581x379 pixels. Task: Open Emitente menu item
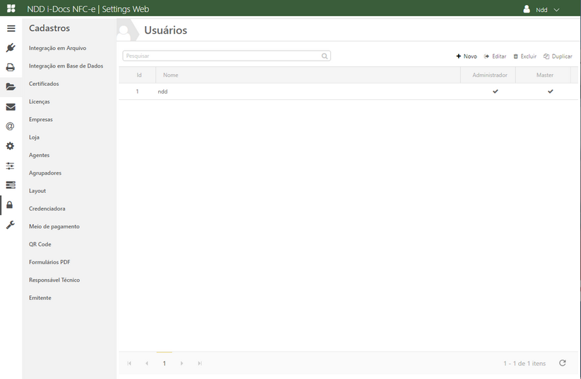(x=40, y=298)
